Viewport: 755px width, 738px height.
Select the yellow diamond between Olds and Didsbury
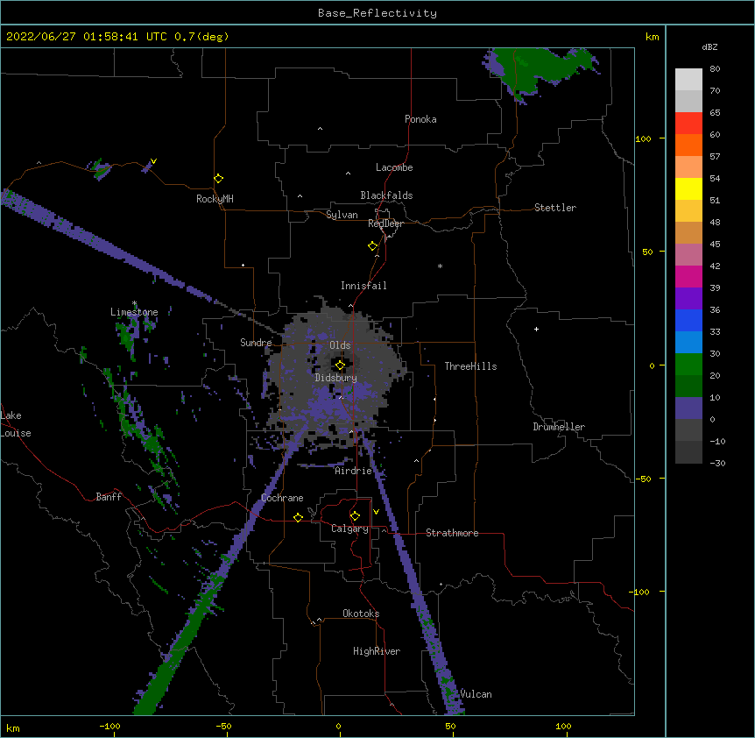340,365
